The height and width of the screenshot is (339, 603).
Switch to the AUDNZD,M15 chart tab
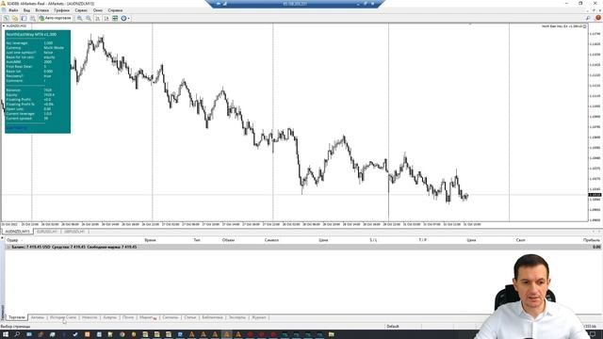click(17, 232)
